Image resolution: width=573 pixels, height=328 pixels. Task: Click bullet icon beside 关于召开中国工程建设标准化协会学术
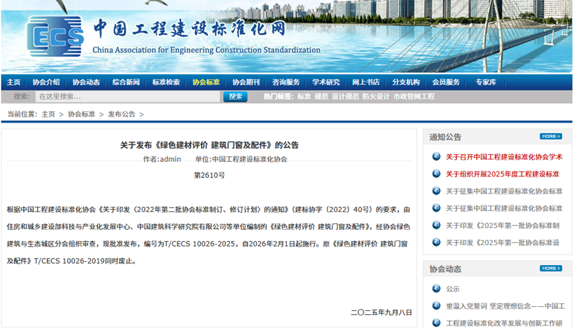pyautogui.click(x=436, y=157)
